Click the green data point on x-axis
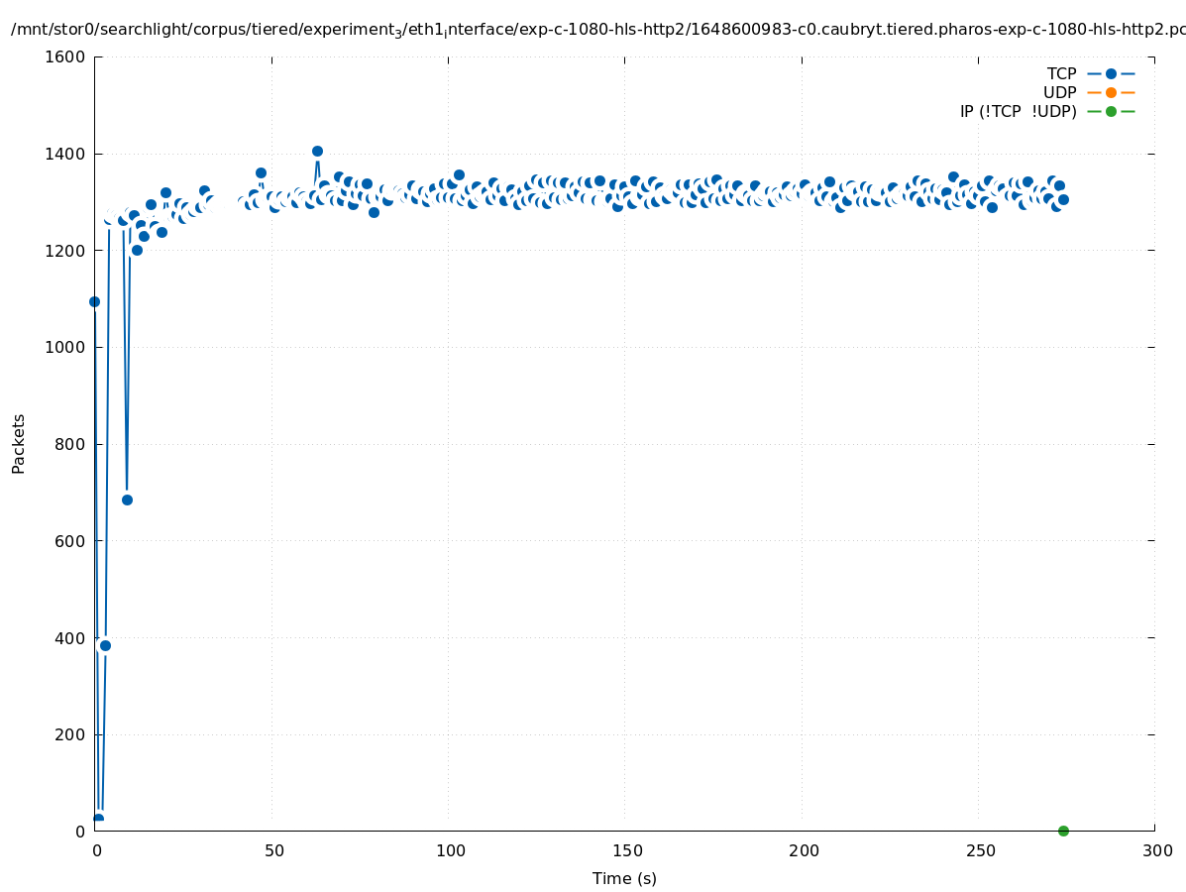The image size is (1186, 892). [1063, 831]
